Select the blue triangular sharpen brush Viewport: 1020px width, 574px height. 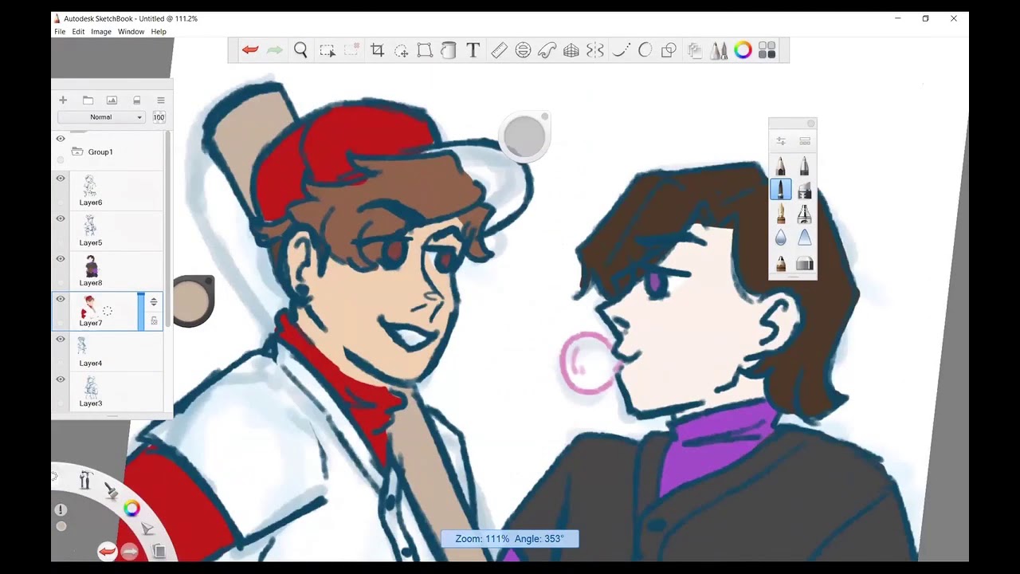[804, 238]
